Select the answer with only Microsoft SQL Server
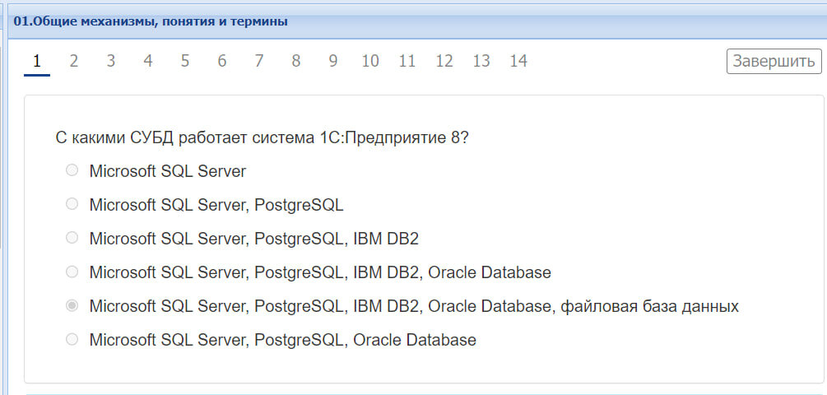Viewport: 827px width, 395px height. click(72, 170)
